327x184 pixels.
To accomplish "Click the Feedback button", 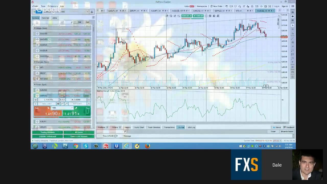I will 289,127.
